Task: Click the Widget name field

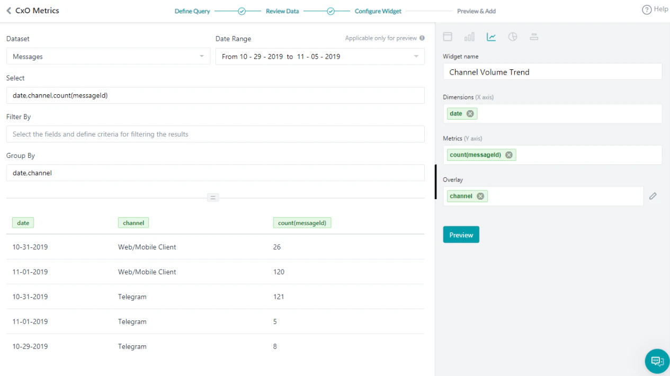Action: point(552,72)
